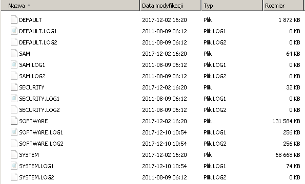Click the SECURITY.LOG2 file name
305x184 pixels.
pyautogui.click(x=39, y=110)
